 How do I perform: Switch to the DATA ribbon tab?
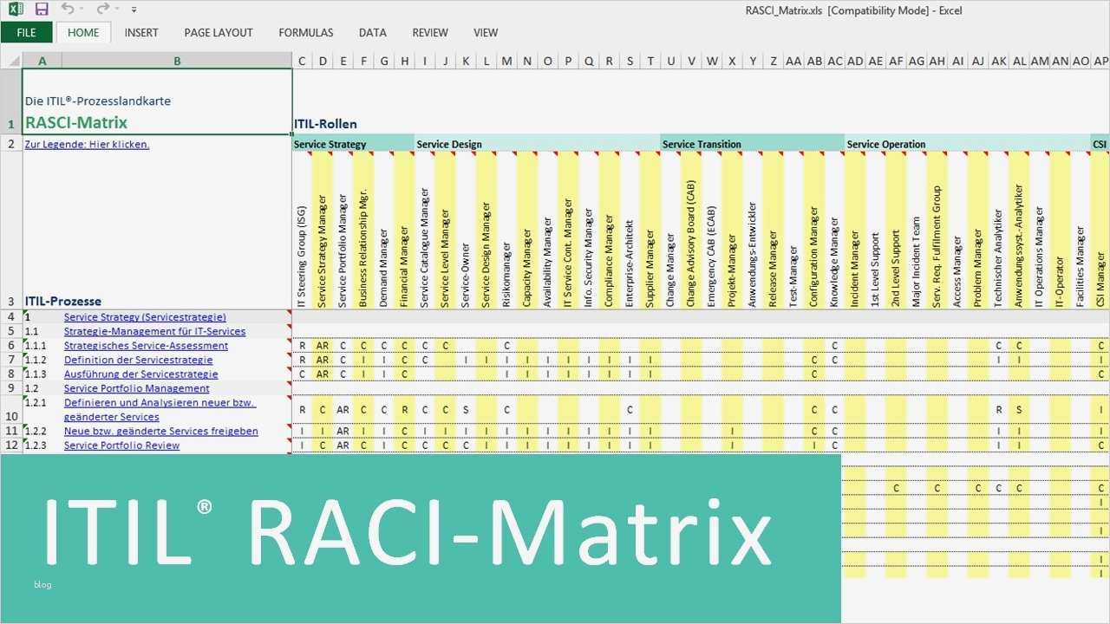coord(373,33)
